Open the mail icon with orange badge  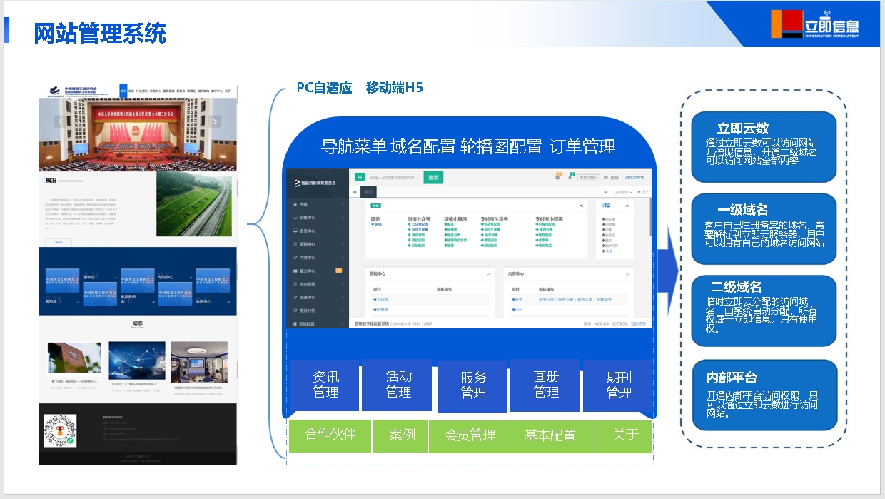558,176
